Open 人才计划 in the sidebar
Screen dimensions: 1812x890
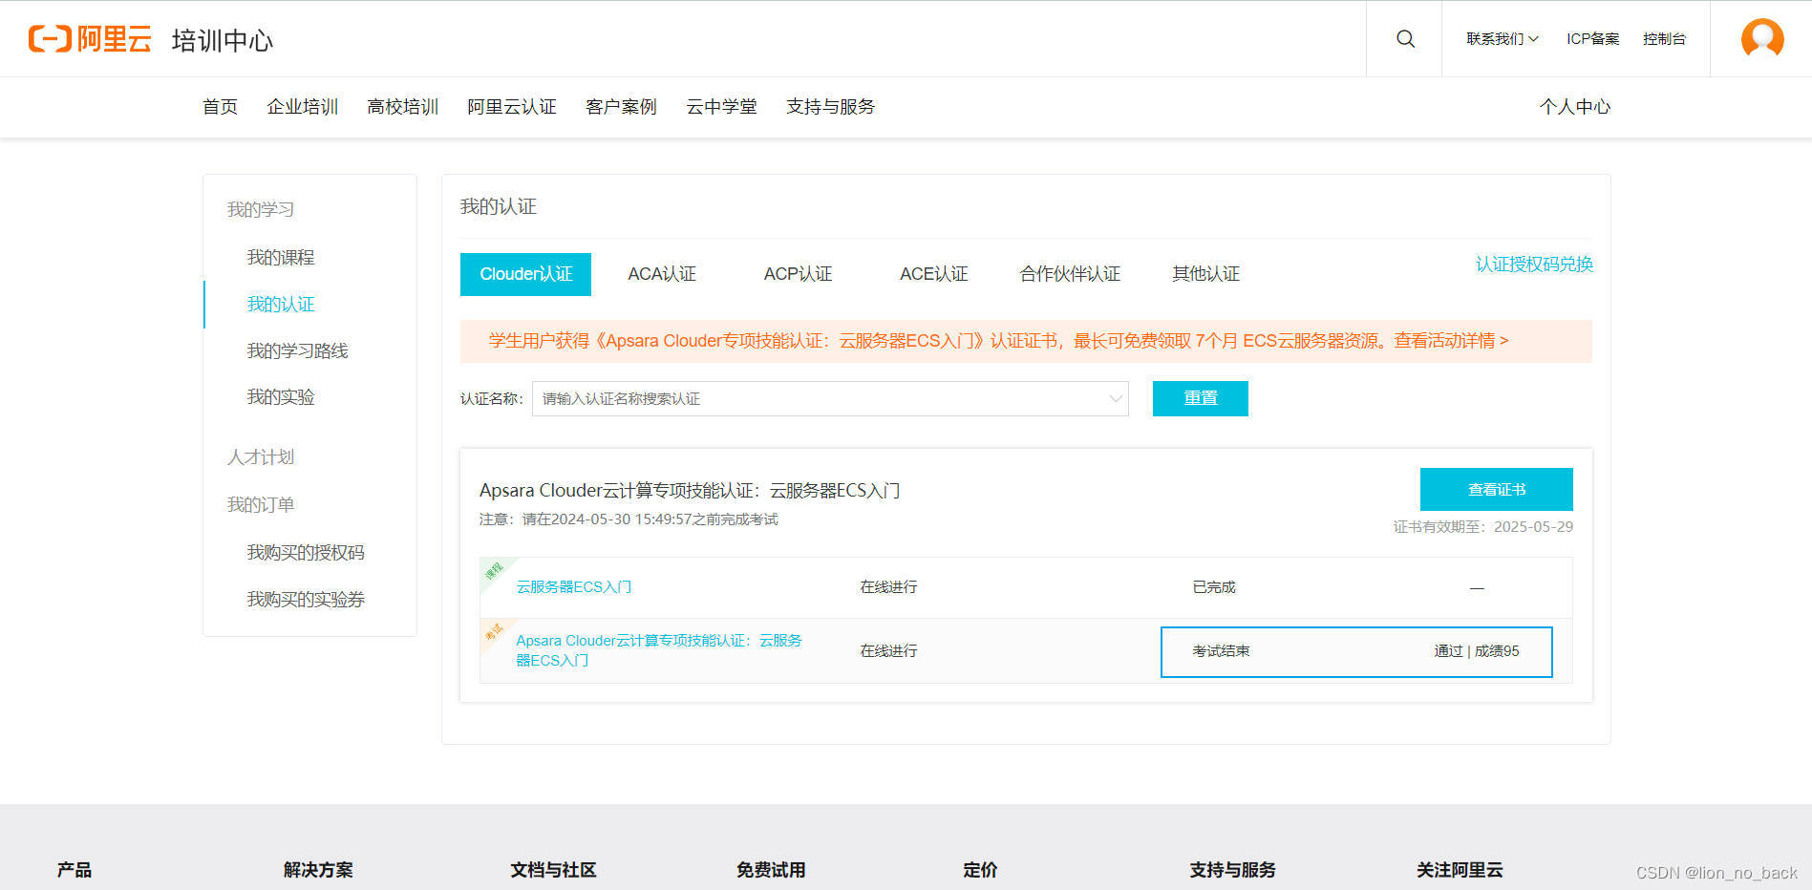(x=261, y=457)
